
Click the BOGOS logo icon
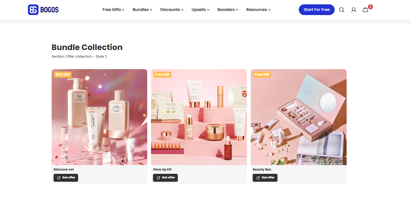33,10
